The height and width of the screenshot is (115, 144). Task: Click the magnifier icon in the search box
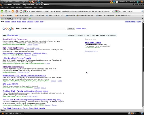pyautogui.click(x=142, y=11)
